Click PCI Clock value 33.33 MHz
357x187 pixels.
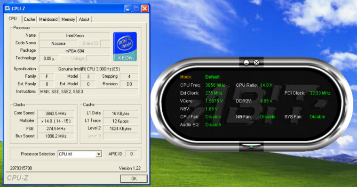click(320, 93)
